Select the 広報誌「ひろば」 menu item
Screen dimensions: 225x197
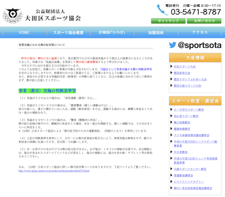pyautogui.click(x=112, y=33)
